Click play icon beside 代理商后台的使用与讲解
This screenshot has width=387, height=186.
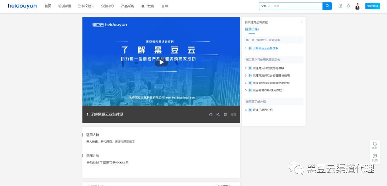pos(250,68)
